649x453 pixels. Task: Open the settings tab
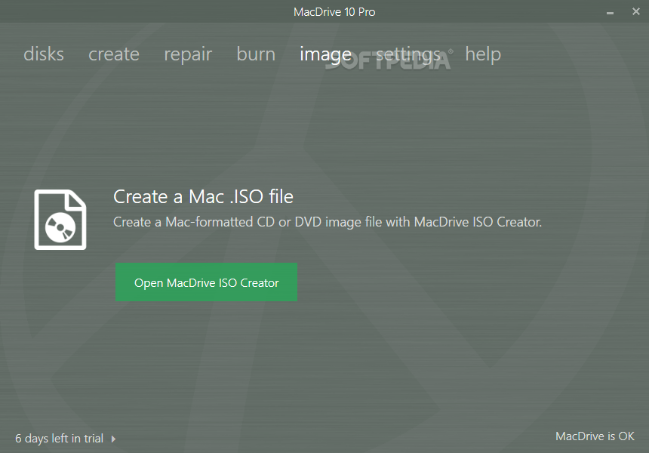point(408,55)
